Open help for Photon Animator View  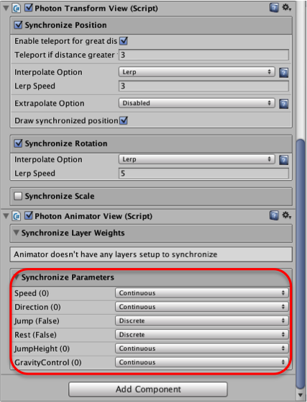(274, 215)
